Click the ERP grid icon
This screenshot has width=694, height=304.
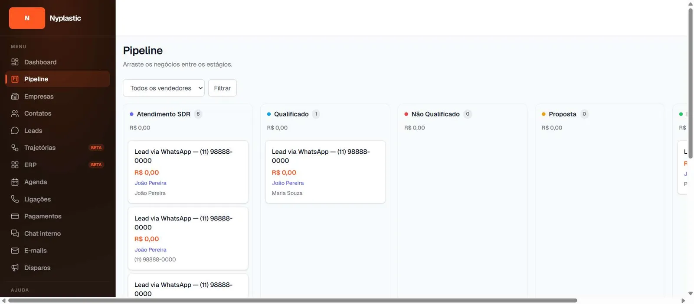point(15,165)
